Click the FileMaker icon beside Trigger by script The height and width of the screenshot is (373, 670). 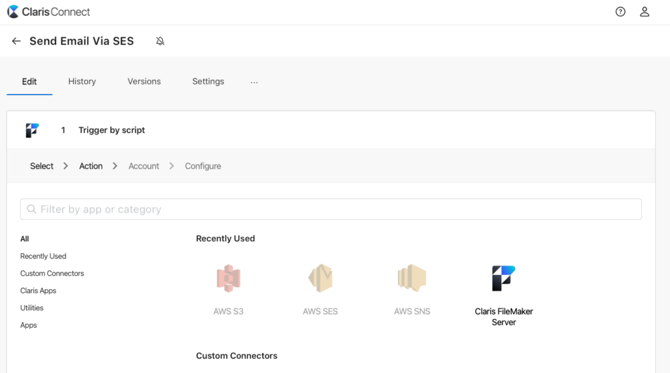[x=32, y=130]
